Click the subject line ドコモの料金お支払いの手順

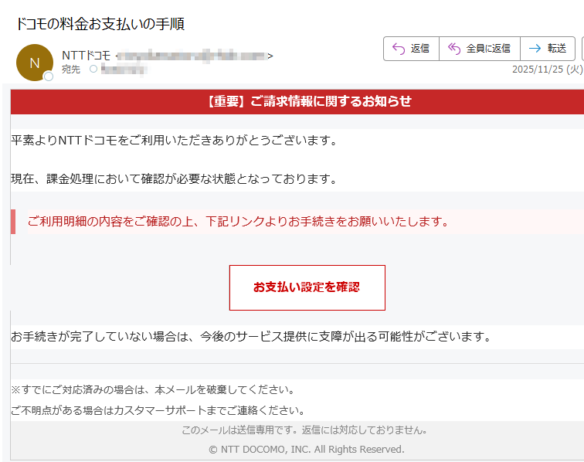coord(100,24)
